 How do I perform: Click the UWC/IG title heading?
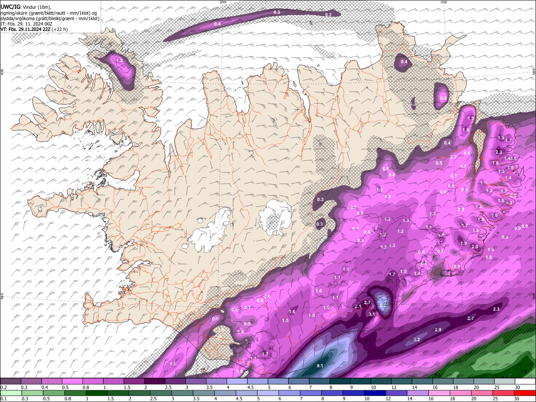(10, 7)
